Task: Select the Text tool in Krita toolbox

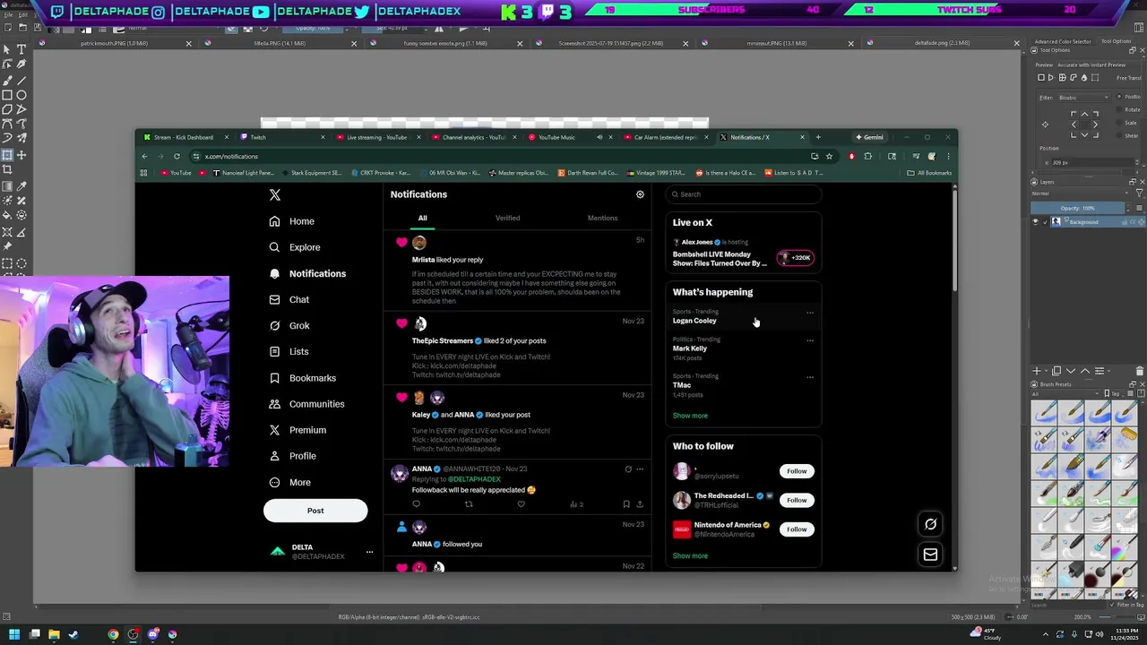Action: tap(22, 49)
